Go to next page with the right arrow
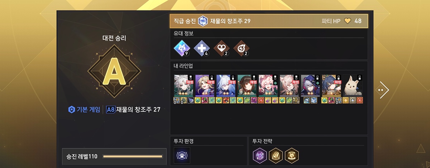The height and width of the screenshot is (168, 430). [382, 89]
